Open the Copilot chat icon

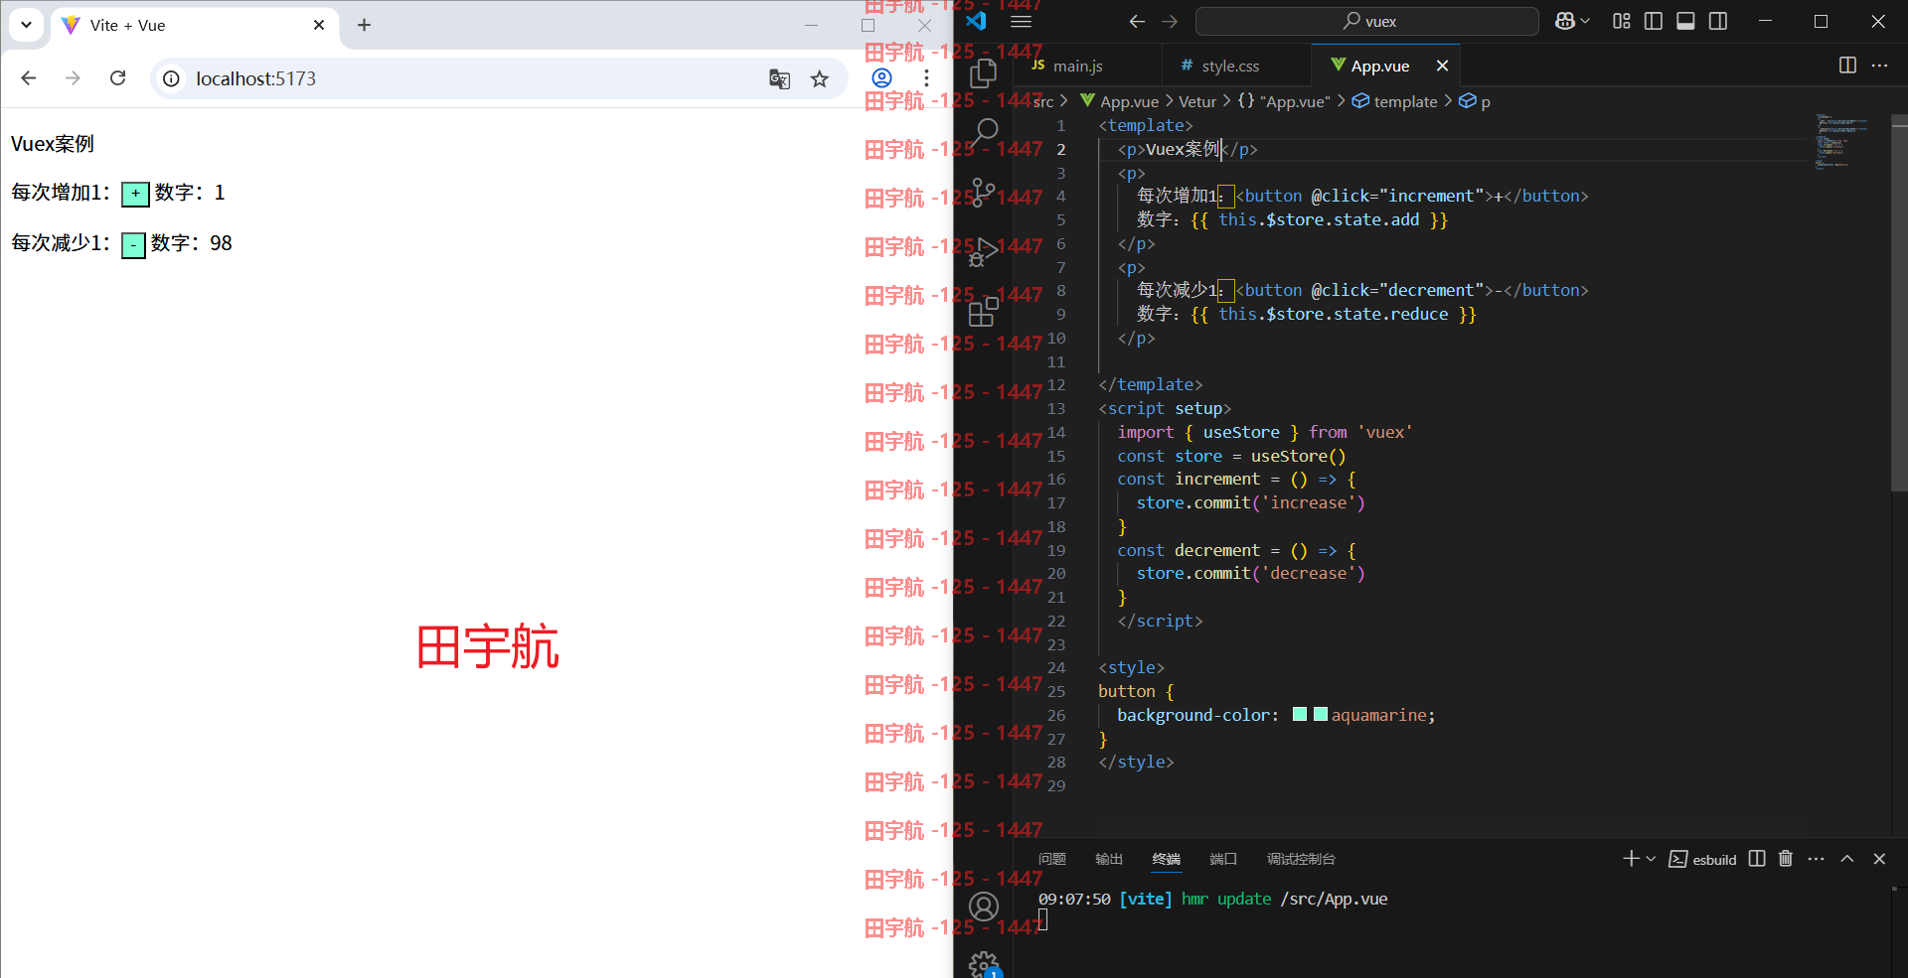click(1564, 21)
